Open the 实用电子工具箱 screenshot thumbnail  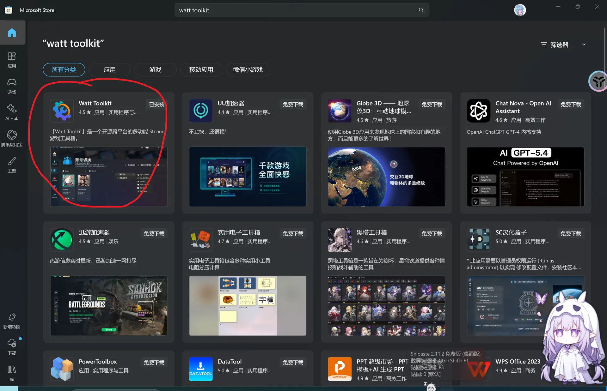click(248, 306)
